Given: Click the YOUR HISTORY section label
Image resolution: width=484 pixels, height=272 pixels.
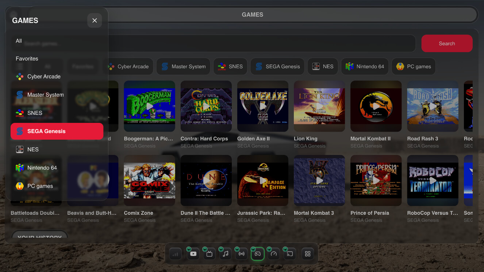Looking at the screenshot, I should pyautogui.click(x=39, y=237).
